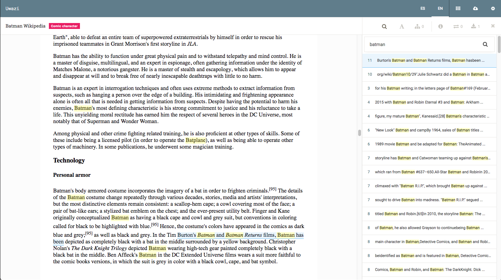Select result "Burton's Batman and Batman Returns films"

429,60
